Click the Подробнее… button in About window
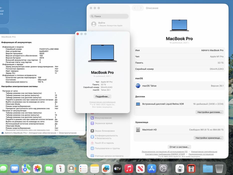The height and width of the screenshot is (175, 233). click(x=102, y=96)
